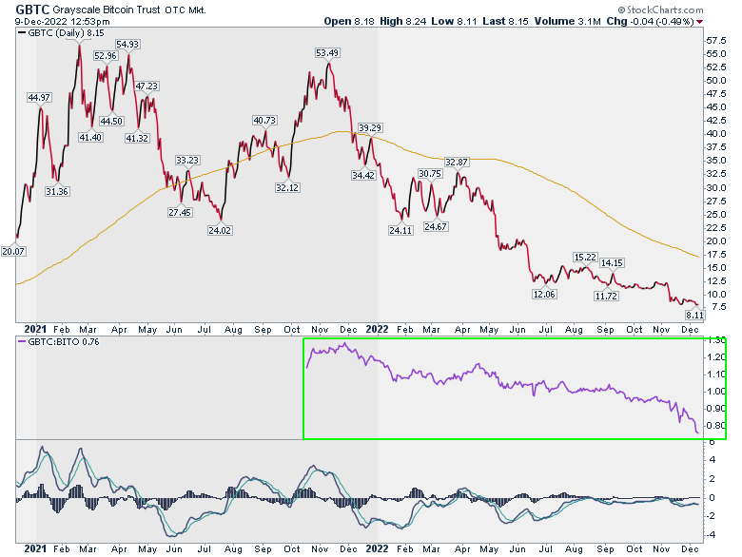Click the 44.97 price label
The image size is (742, 557).
click(39, 97)
